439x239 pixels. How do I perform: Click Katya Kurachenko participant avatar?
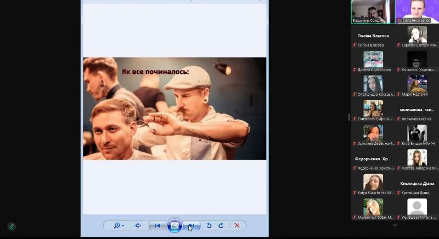coord(373,182)
